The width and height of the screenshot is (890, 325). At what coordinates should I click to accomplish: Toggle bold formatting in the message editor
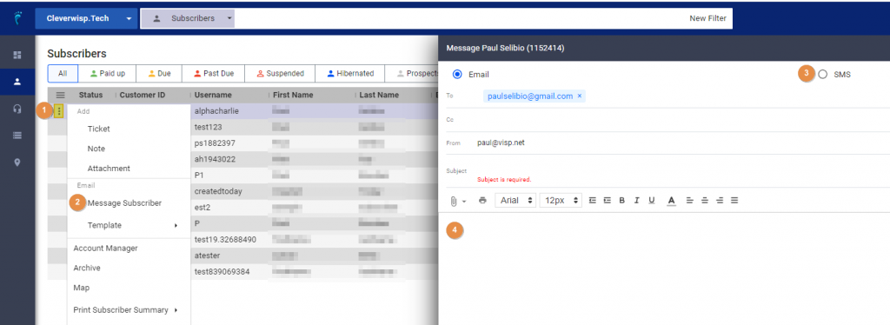pos(622,200)
